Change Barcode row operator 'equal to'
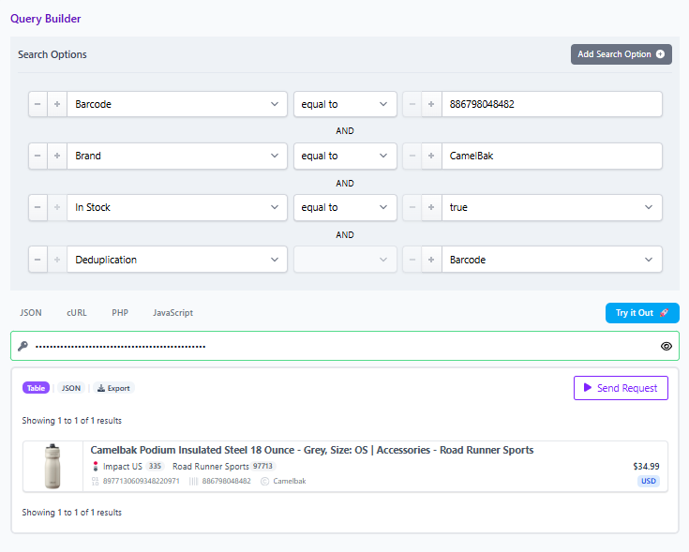This screenshot has height=552, width=689. tap(345, 104)
